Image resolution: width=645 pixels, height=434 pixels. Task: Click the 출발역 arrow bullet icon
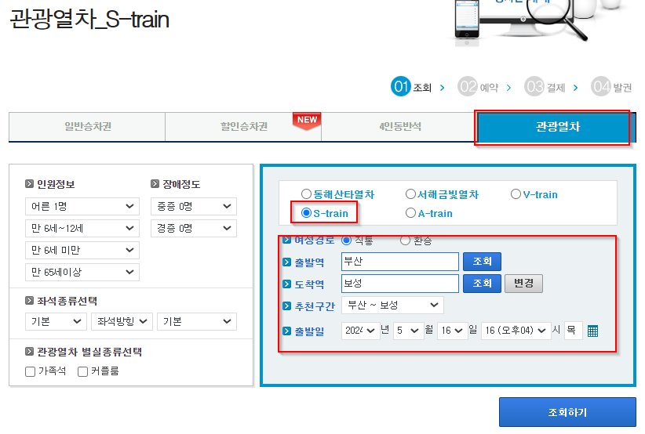pos(286,262)
